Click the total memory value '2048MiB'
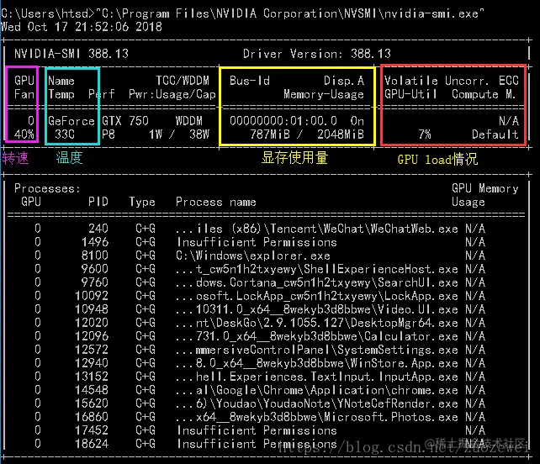This screenshot has height=464, width=540. (341, 134)
